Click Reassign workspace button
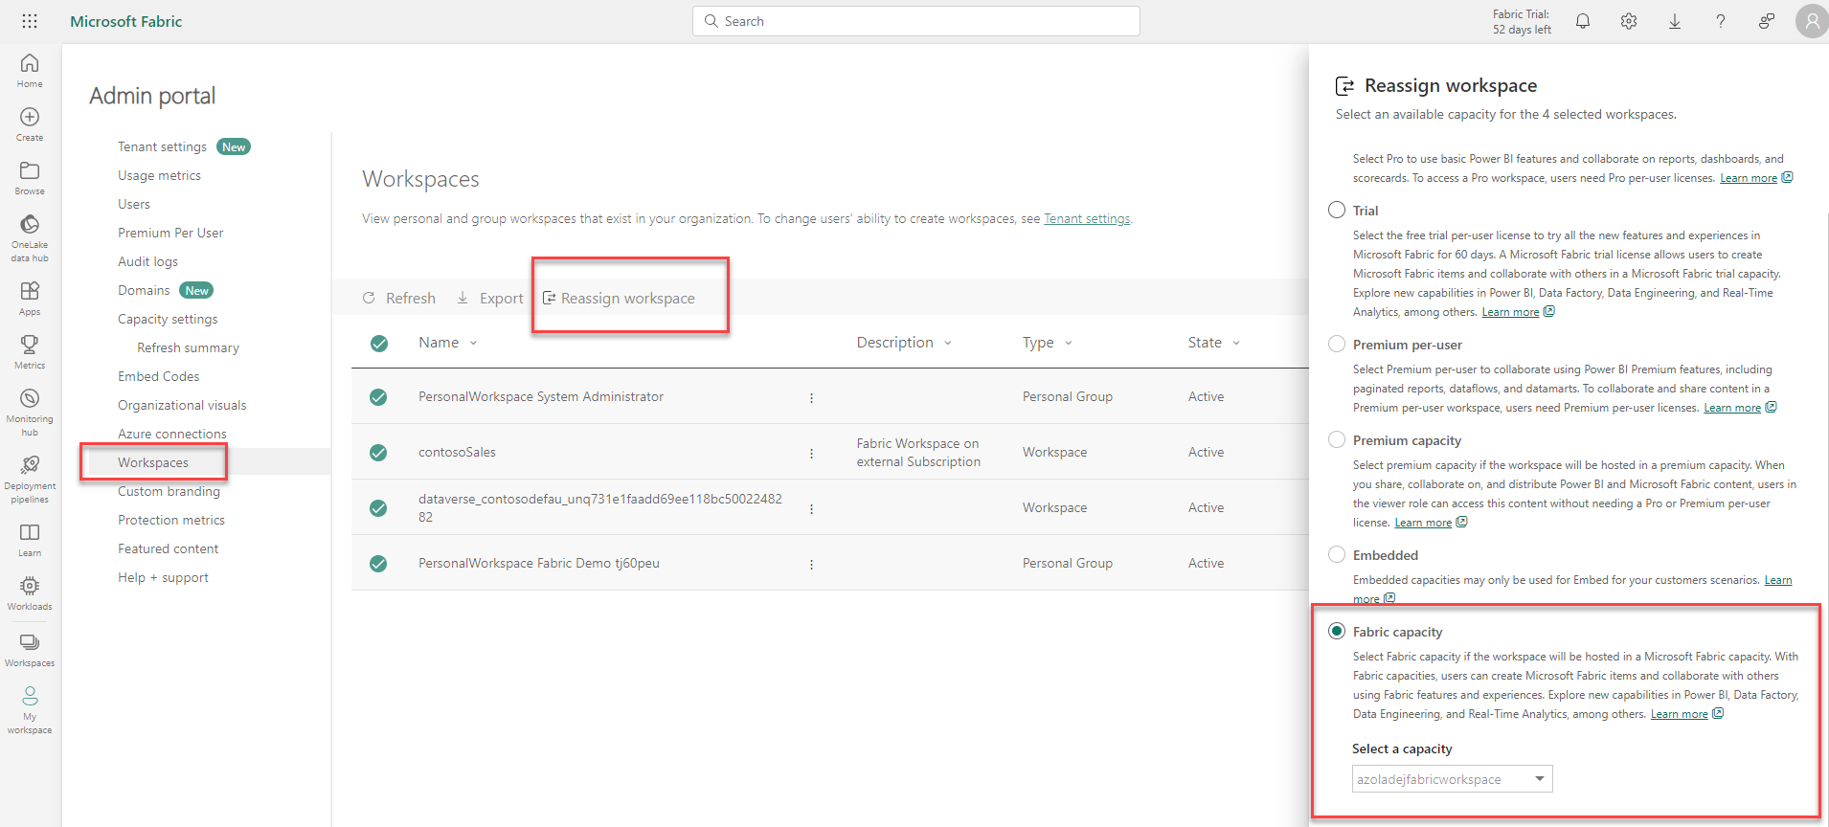1829x827 pixels. [x=619, y=299]
